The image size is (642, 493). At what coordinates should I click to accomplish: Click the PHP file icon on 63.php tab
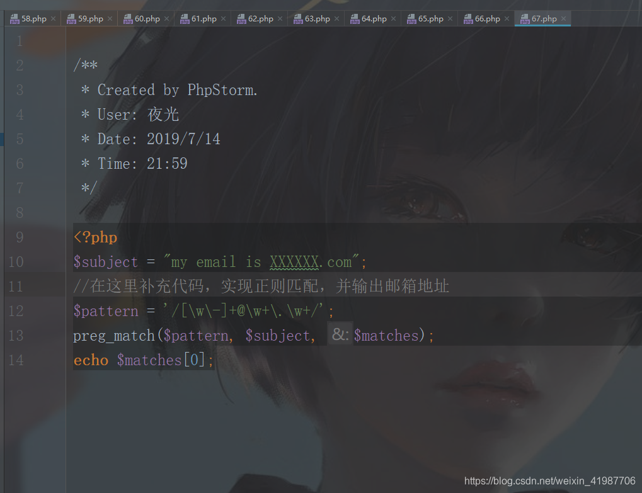298,19
